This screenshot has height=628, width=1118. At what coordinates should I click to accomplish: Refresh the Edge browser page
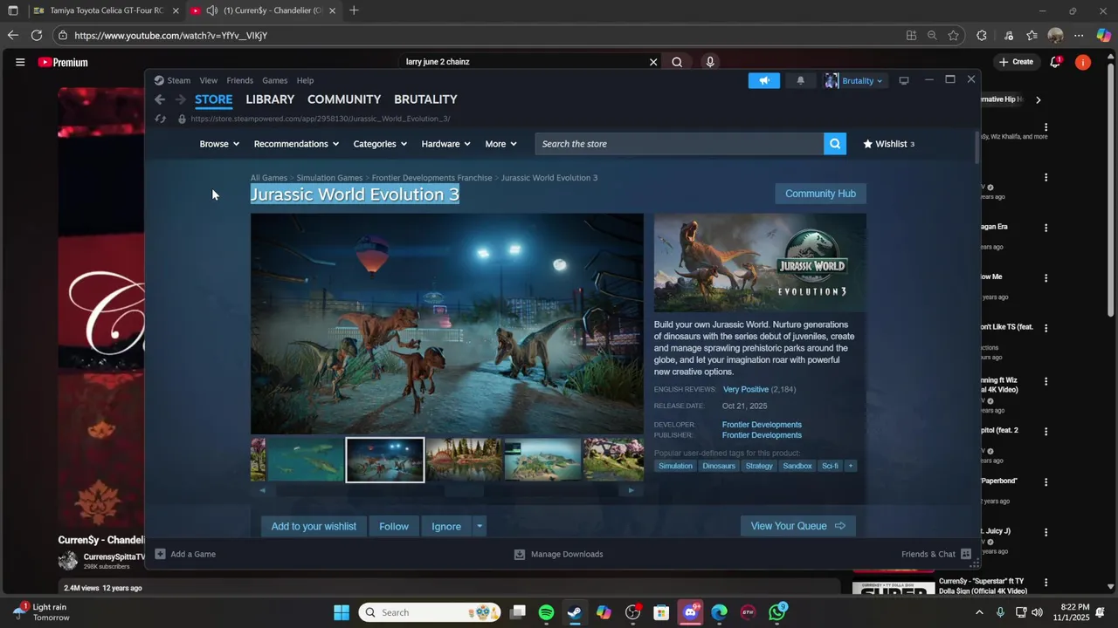pos(37,35)
